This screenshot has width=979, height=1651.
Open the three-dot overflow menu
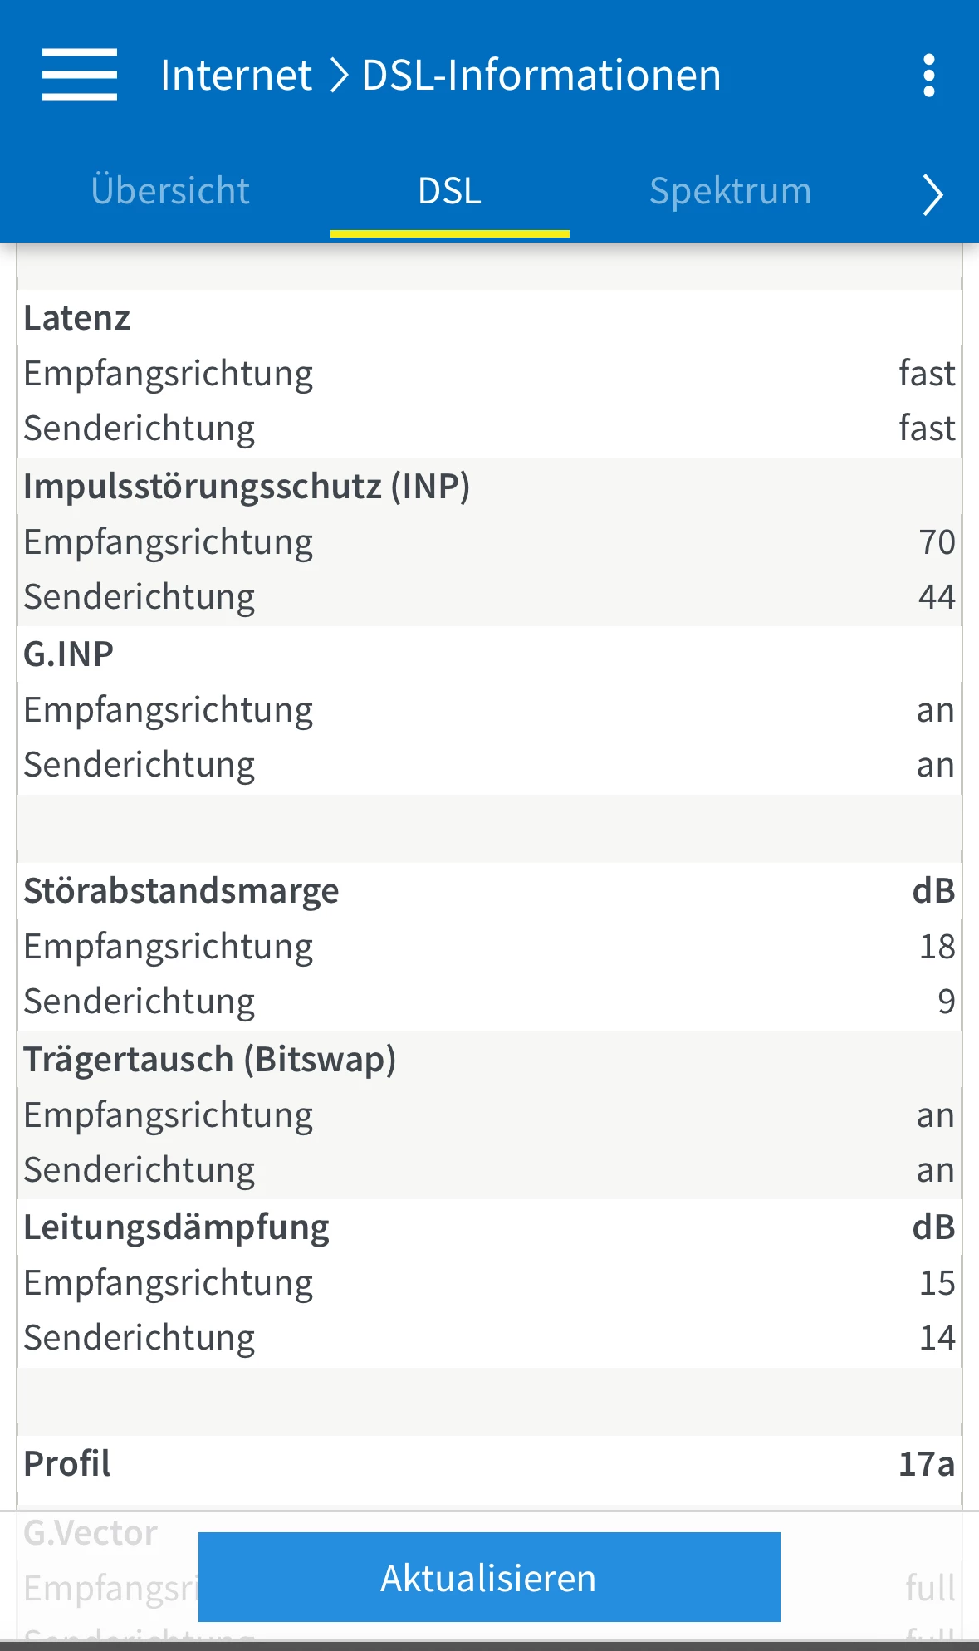click(x=929, y=76)
